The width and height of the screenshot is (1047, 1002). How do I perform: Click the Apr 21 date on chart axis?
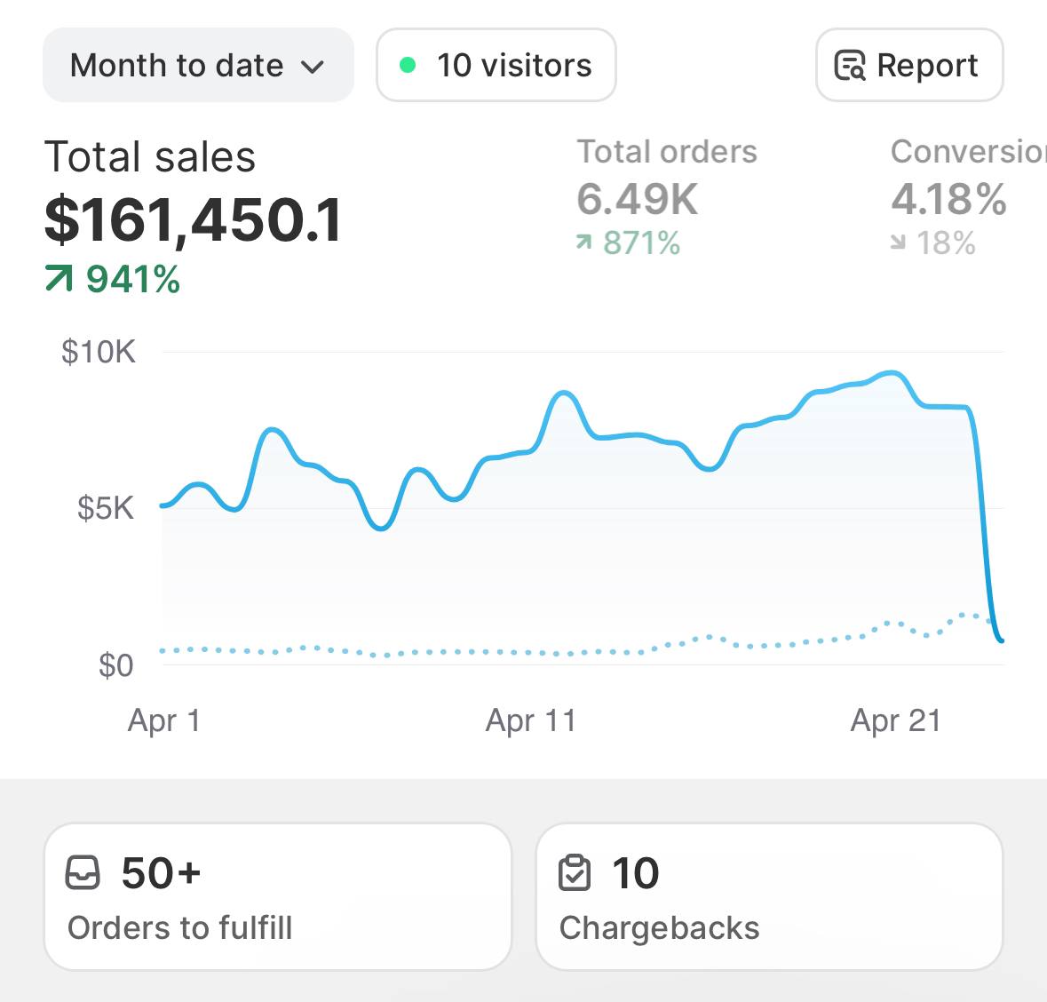pyautogui.click(x=895, y=720)
